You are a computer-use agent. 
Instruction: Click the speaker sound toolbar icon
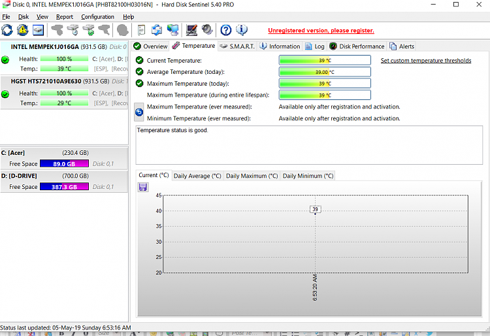207,30
